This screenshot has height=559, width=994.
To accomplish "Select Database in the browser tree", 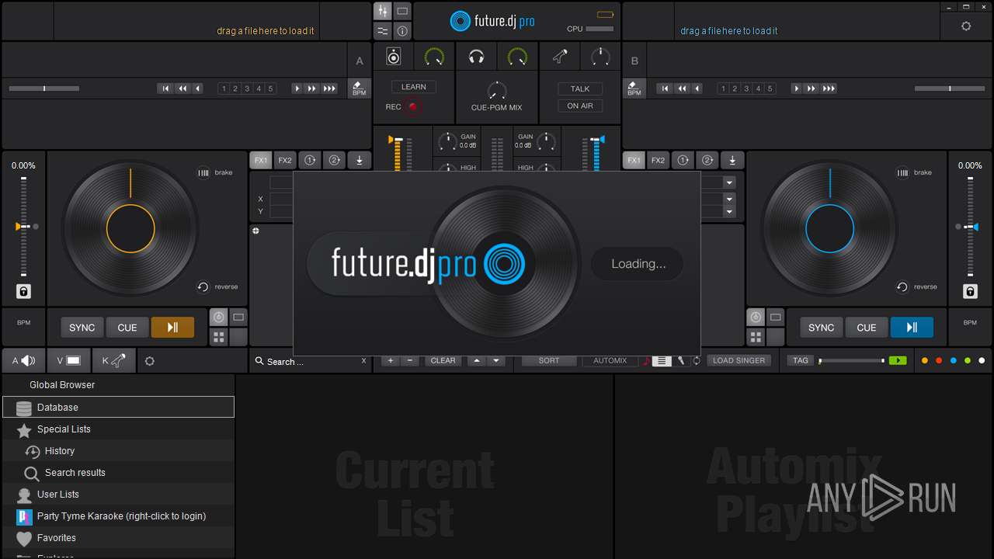I will click(x=118, y=407).
